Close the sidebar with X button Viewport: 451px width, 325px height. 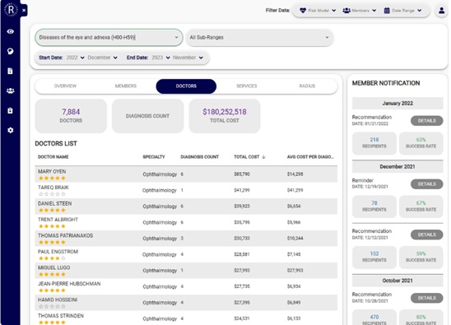(24, 11)
